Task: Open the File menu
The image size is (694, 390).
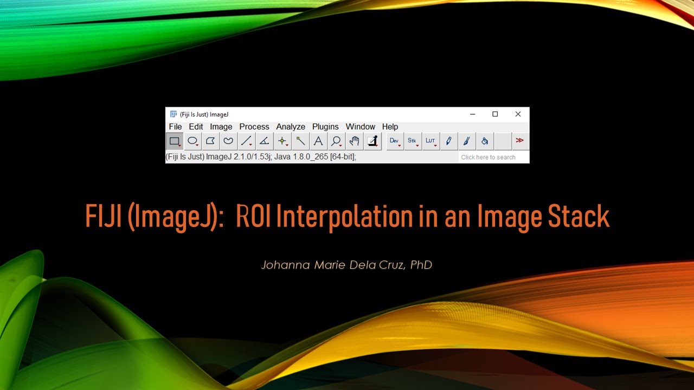Action: pos(175,127)
